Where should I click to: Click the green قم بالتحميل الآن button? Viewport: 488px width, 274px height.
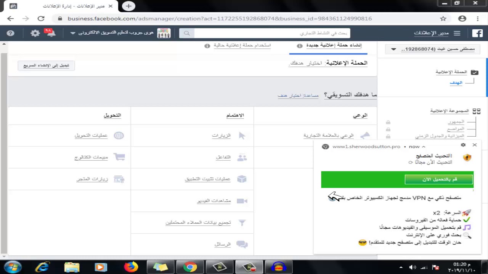pos(439,179)
